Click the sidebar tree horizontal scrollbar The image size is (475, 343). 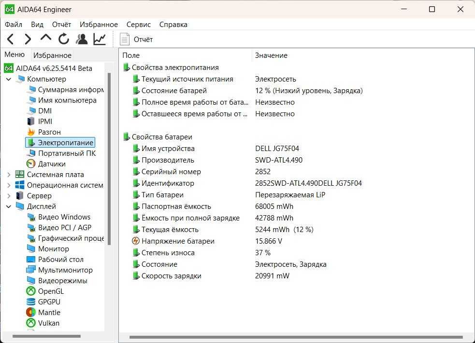[x=47, y=336]
